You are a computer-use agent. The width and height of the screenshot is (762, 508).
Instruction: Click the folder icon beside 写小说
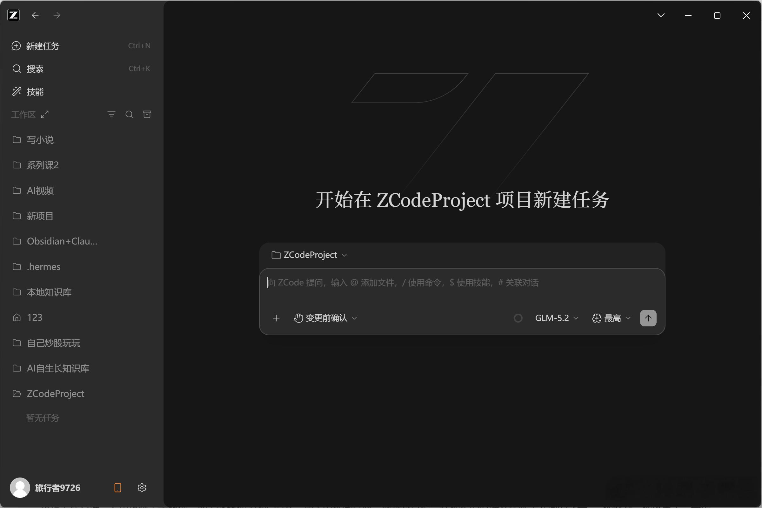(x=17, y=140)
